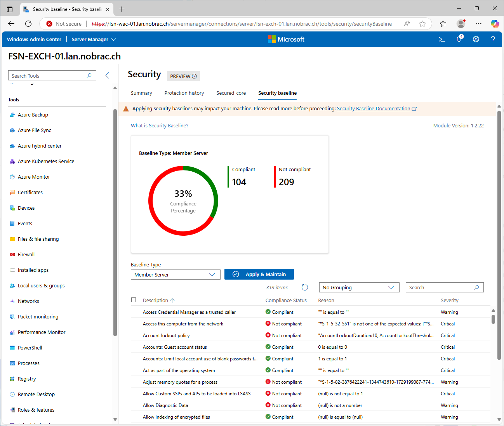Add this page to browser favorites
The image size is (504, 426).
422,24
